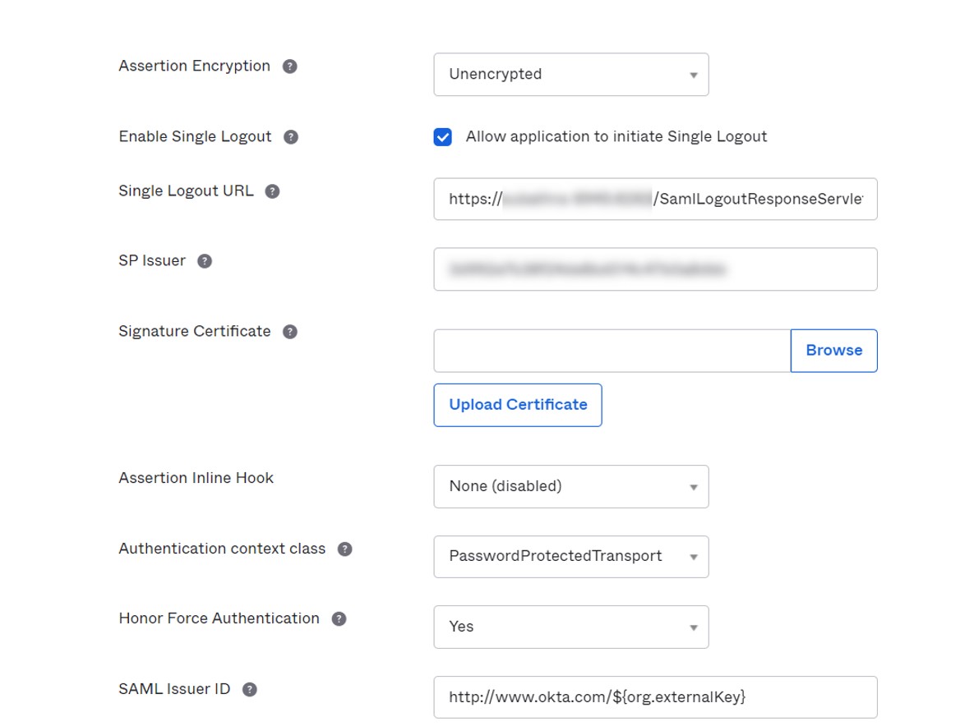Click Signature Certificate help icon
Image resolution: width=960 pixels, height=726 pixels.
tap(290, 332)
